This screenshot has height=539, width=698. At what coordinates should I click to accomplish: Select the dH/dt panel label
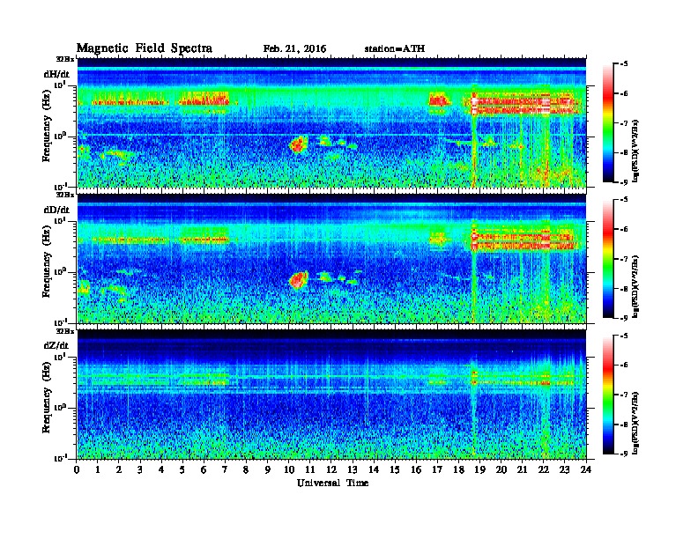56,74
